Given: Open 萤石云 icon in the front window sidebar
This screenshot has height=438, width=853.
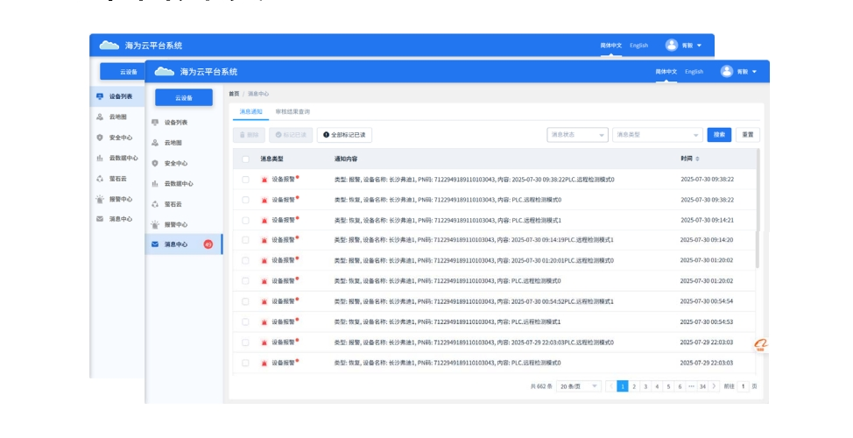Looking at the screenshot, I should (x=155, y=204).
